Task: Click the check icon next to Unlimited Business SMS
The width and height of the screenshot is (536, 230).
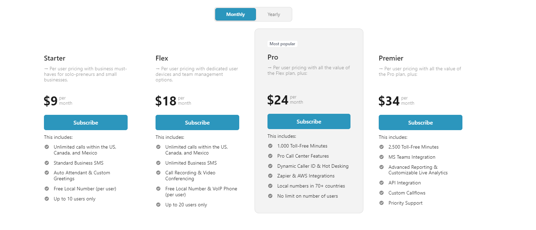Action: [158, 163]
